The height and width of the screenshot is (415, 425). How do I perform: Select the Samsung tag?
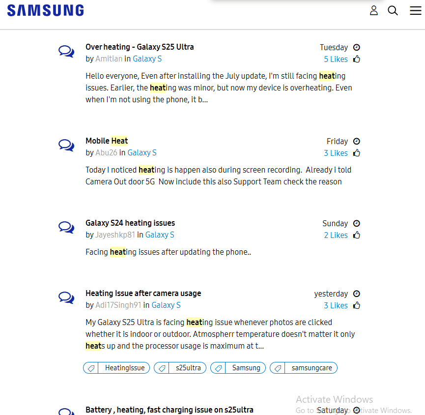tap(238, 368)
